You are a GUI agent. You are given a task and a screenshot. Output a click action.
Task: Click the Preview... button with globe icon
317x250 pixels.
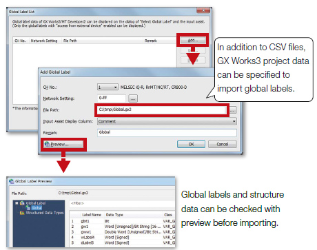(63, 145)
